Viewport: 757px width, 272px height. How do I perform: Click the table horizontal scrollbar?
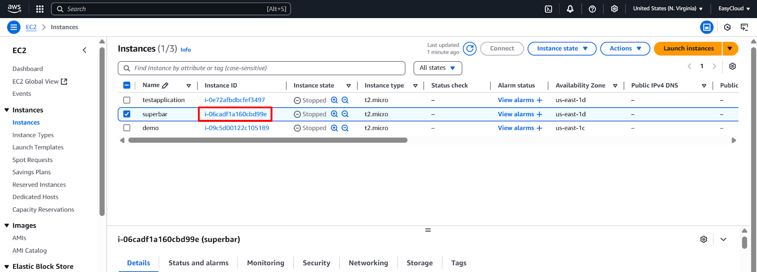click(268, 140)
